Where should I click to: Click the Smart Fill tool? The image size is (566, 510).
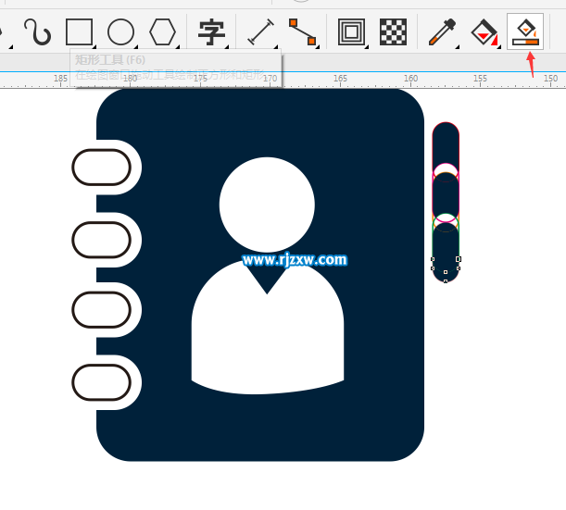525,31
